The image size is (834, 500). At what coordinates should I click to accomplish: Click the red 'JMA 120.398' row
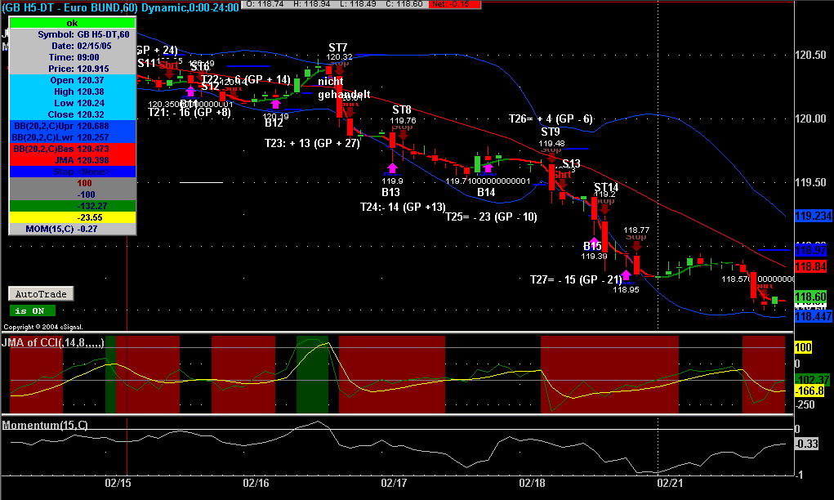(x=73, y=160)
